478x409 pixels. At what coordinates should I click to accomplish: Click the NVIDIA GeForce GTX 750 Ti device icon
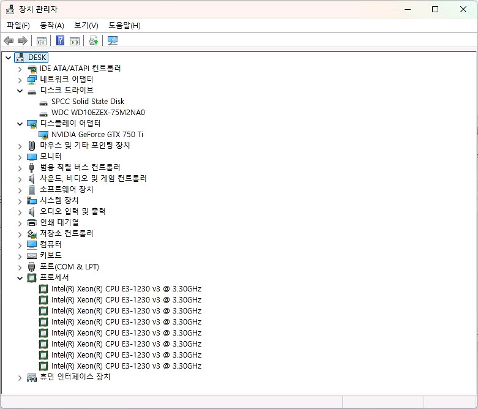tap(43, 135)
